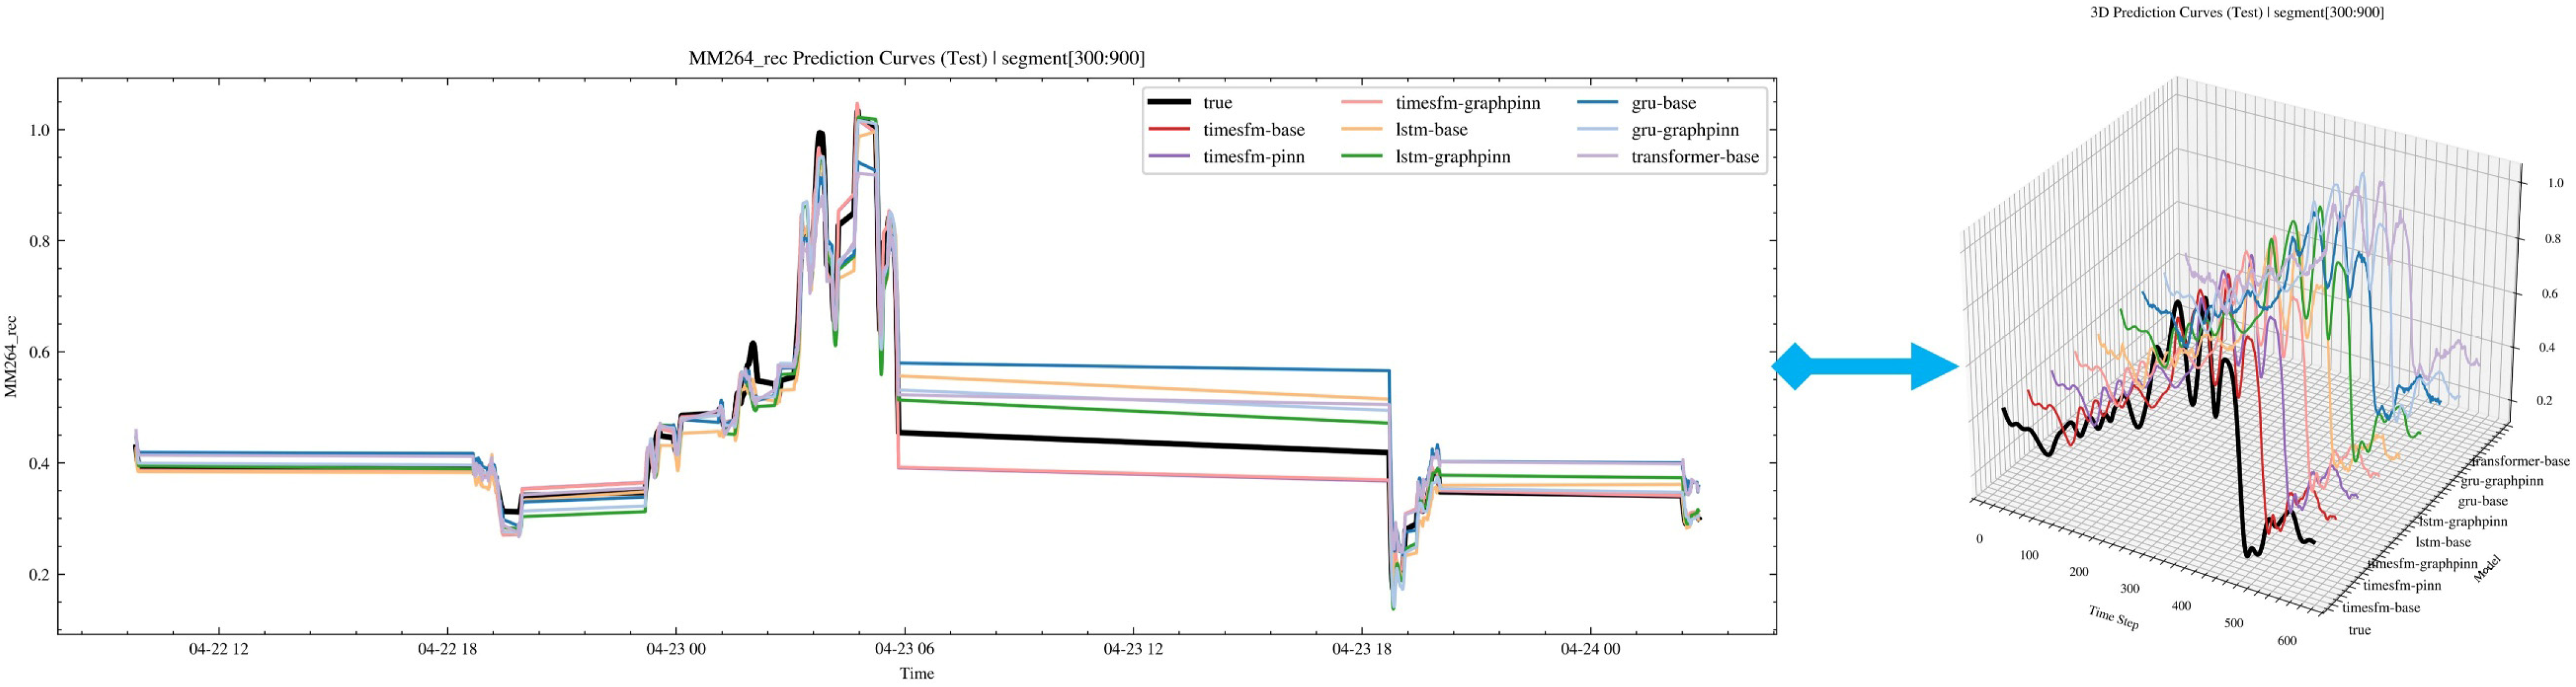Click the '0.2' z-axis tick of the 3D plot
This screenshot has height=687, width=2576.
click(2545, 401)
